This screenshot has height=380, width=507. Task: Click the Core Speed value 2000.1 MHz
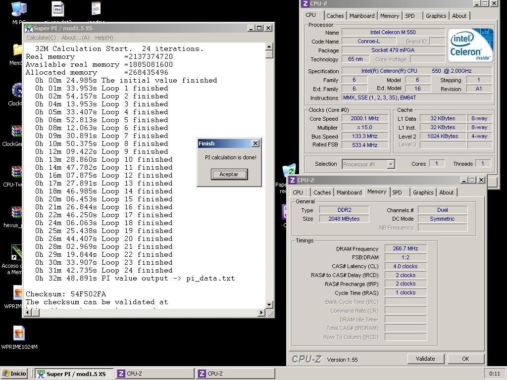pyautogui.click(x=365, y=119)
